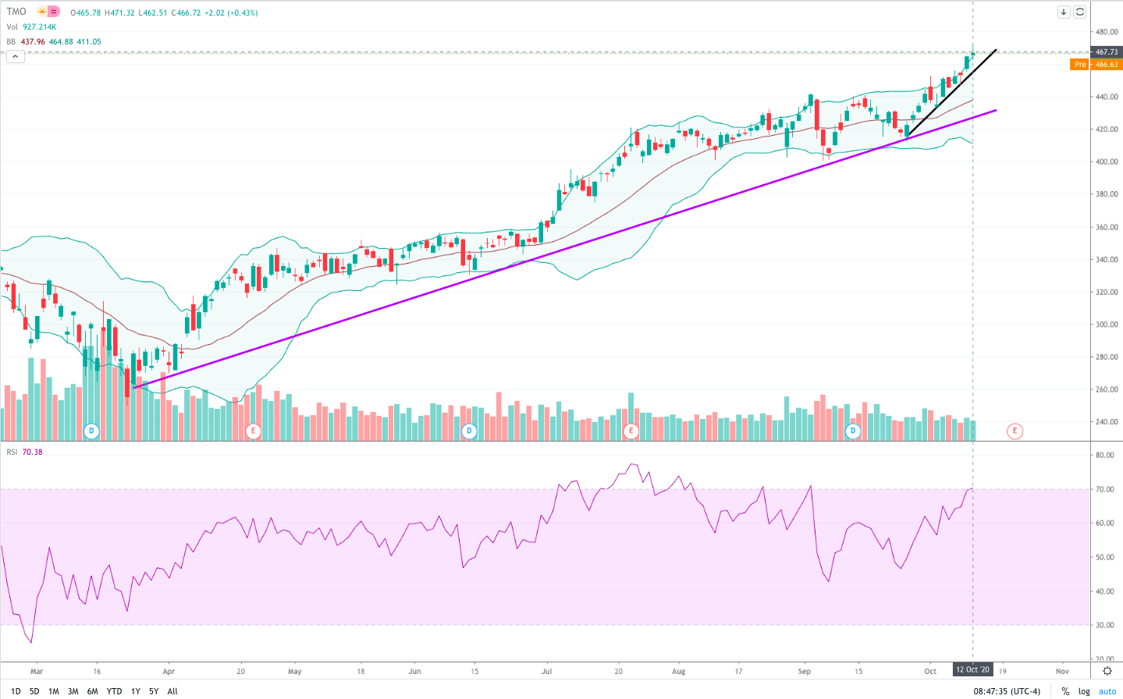Image resolution: width=1123 pixels, height=699 pixels.
Task: Click the 320.00 price axis label
Action: (1107, 293)
